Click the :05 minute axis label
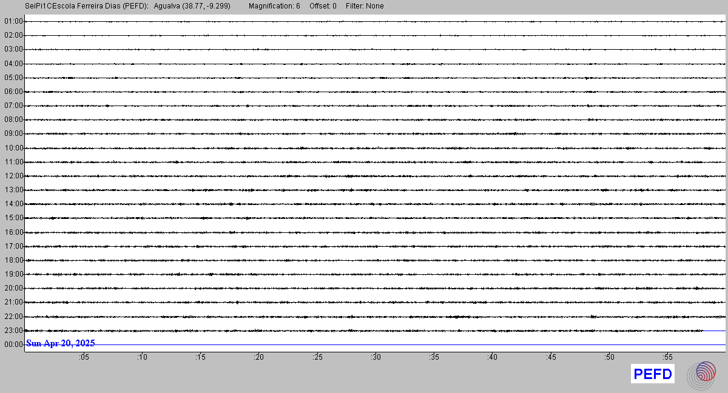Image resolution: width=728 pixels, height=393 pixels. (84, 358)
